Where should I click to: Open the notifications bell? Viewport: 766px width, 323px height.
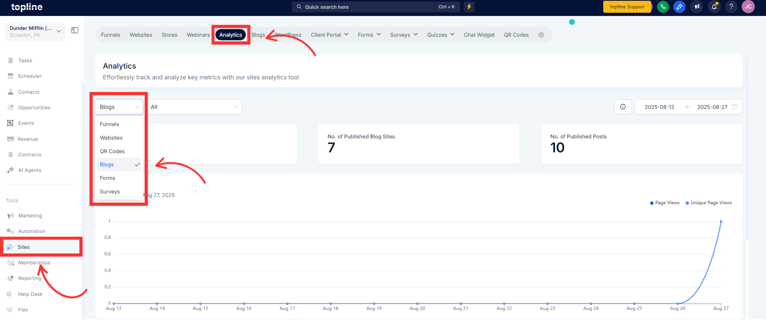714,7
